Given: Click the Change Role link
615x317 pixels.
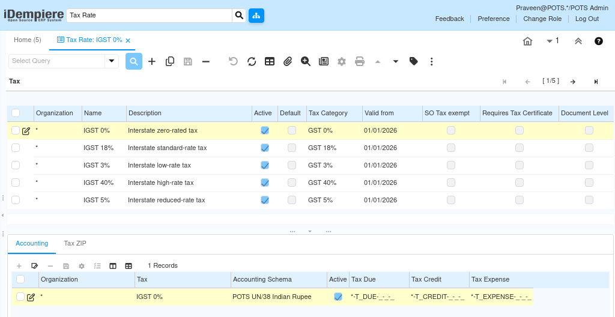Looking at the screenshot, I should (x=542, y=19).
